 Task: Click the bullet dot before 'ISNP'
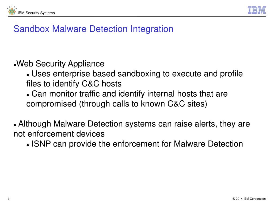28,145
